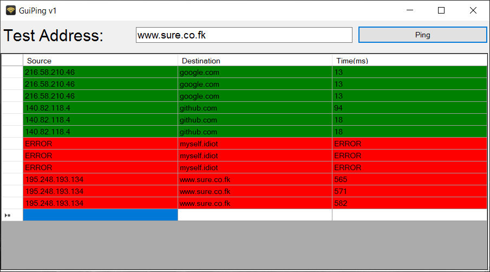Select the empty Time cell in new row
Viewport: 490px width, 272px height.
pos(410,215)
